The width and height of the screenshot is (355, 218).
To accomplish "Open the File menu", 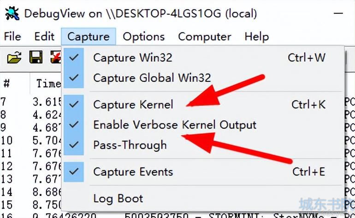I will pyautogui.click(x=13, y=37).
